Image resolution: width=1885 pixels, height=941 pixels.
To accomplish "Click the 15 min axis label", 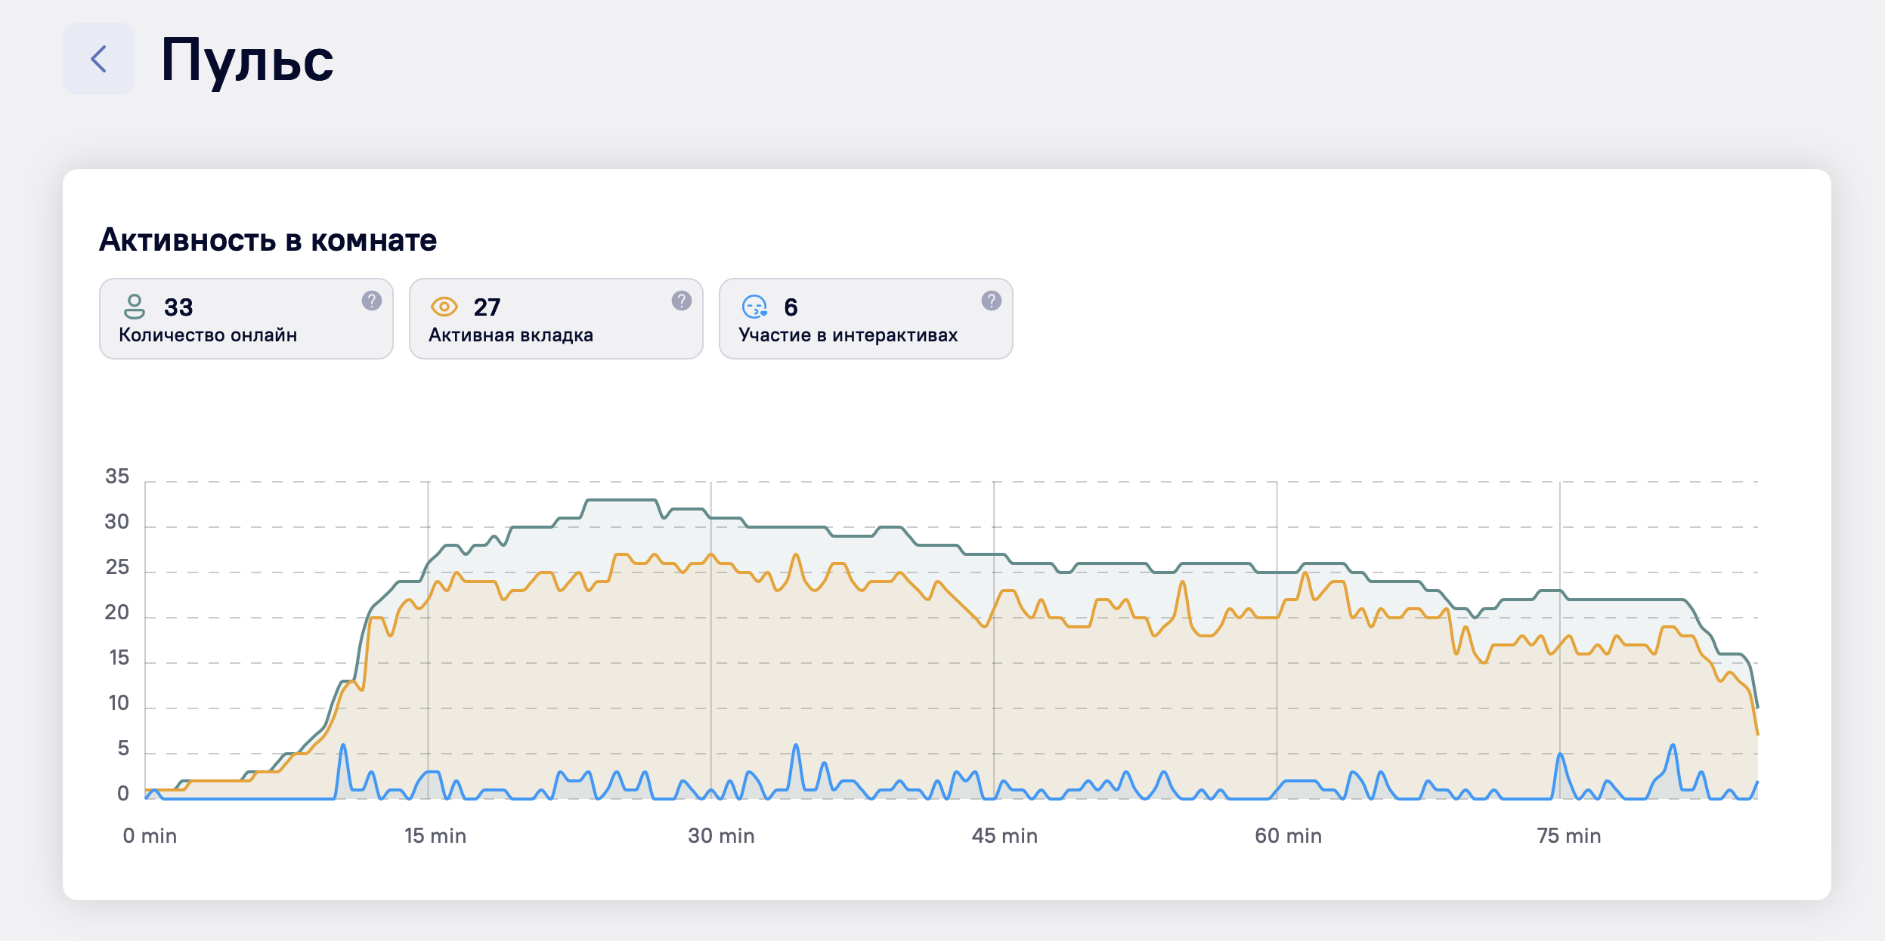I will tap(435, 836).
